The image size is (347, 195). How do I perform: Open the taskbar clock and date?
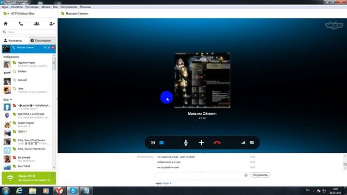pyautogui.click(x=335, y=191)
